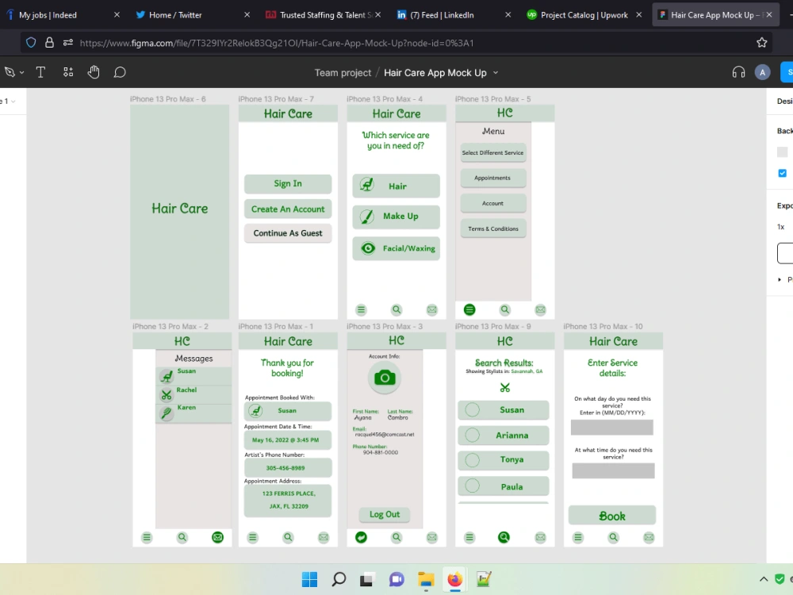Open the Resources panel icon
793x595 pixels.
point(68,71)
